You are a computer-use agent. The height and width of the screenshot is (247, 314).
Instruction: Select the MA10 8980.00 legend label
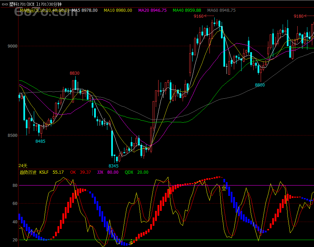pos(118,10)
